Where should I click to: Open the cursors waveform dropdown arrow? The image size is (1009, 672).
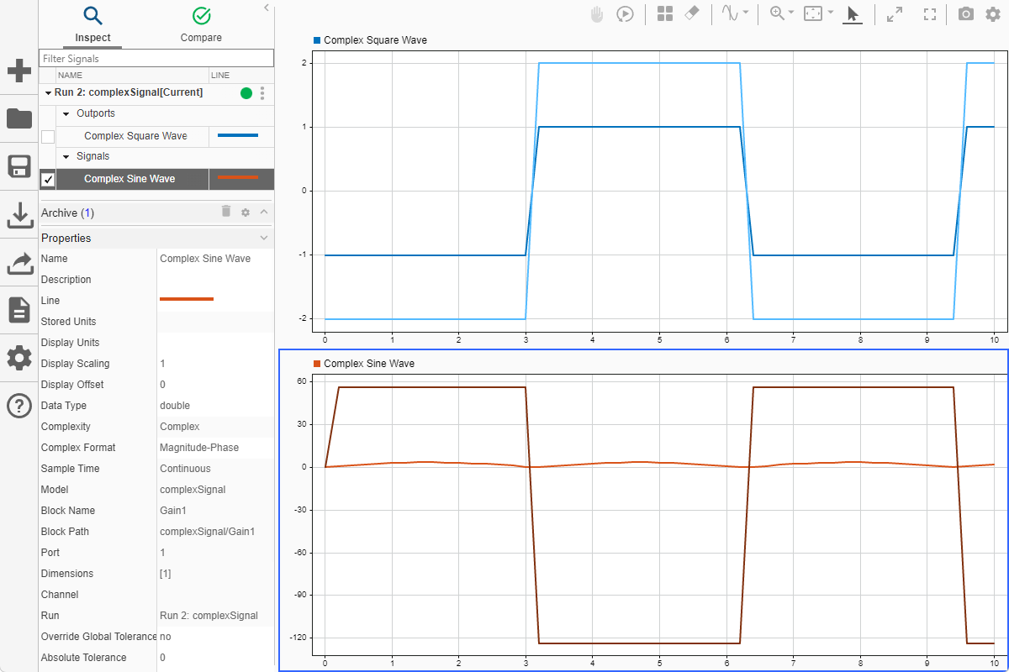pyautogui.click(x=746, y=13)
